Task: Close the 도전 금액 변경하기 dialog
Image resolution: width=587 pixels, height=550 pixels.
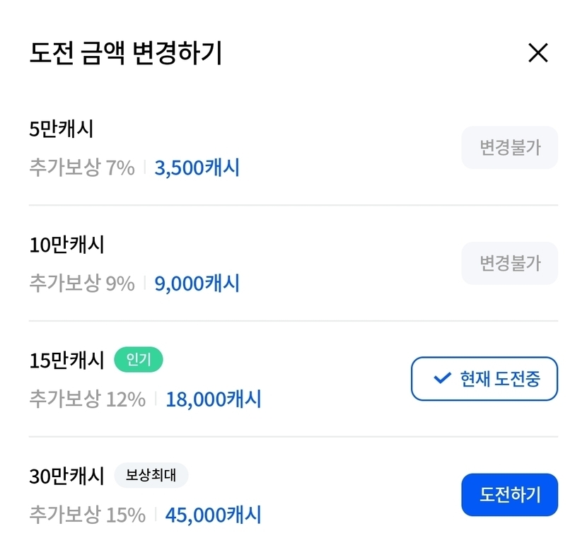Action: pos(538,53)
